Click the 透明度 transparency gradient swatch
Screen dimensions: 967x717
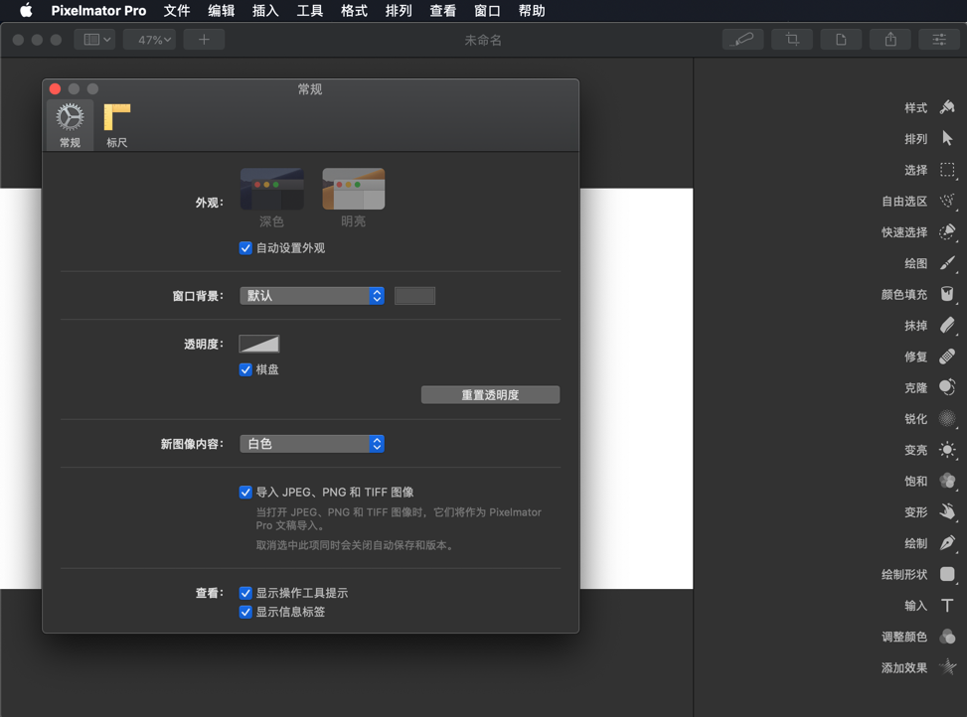(259, 344)
